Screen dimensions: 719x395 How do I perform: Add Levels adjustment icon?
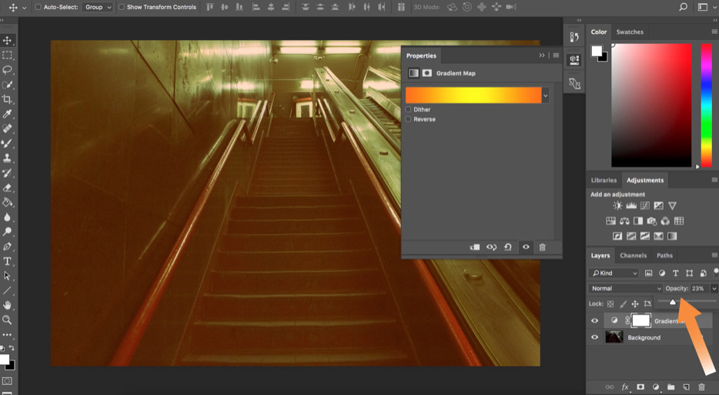click(631, 206)
